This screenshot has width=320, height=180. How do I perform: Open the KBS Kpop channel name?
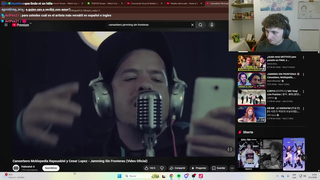pyautogui.click(x=271, y=115)
